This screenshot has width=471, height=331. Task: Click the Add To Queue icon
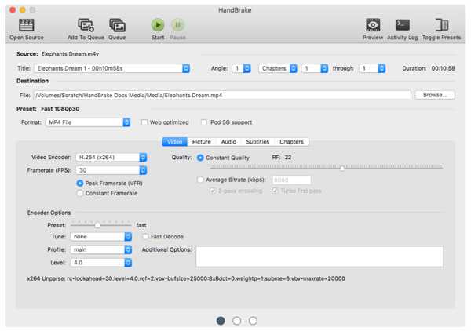coord(86,25)
